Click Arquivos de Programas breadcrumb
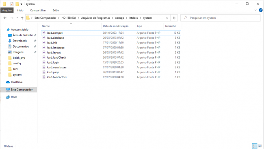This screenshot has height=149, width=264. pos(95,18)
